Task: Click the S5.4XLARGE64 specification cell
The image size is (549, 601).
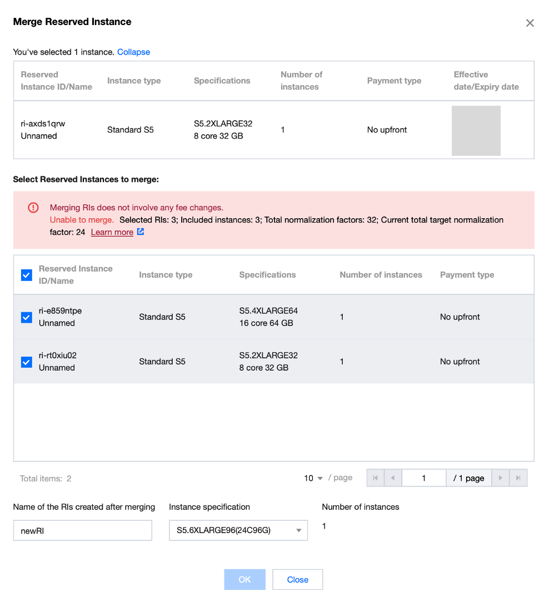Action: pyautogui.click(x=268, y=311)
